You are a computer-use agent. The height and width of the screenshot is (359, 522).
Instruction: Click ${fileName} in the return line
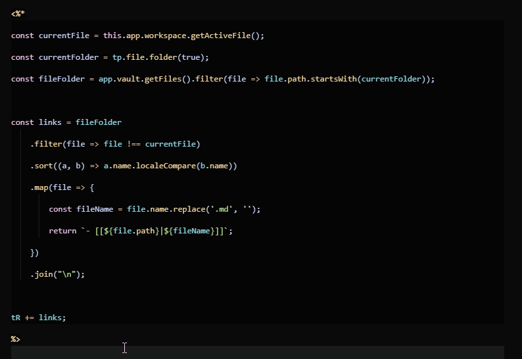(189, 231)
